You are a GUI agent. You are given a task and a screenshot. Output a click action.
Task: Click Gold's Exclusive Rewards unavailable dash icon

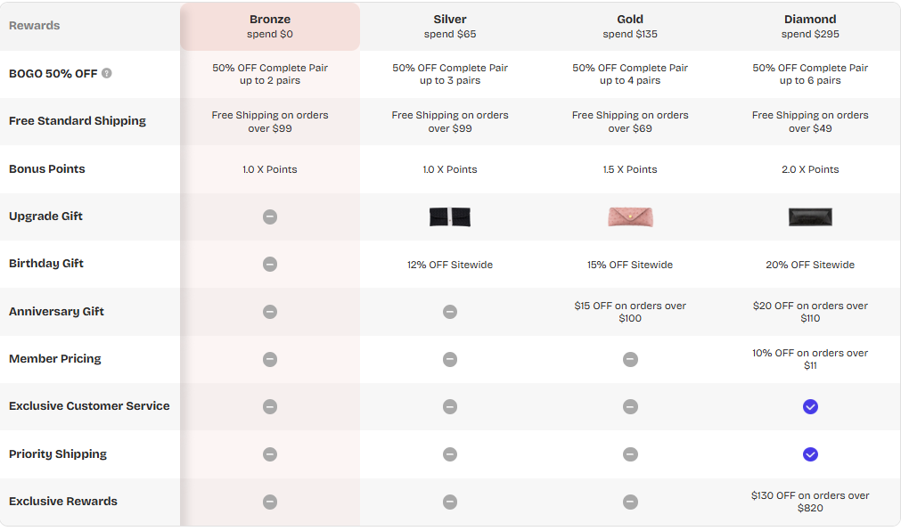[x=630, y=502]
